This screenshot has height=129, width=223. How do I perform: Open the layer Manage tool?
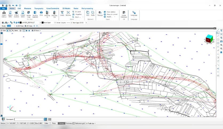point(100,14)
